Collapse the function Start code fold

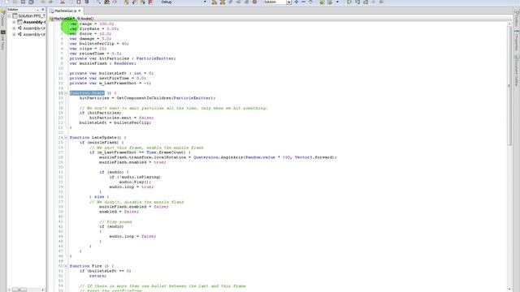point(66,93)
